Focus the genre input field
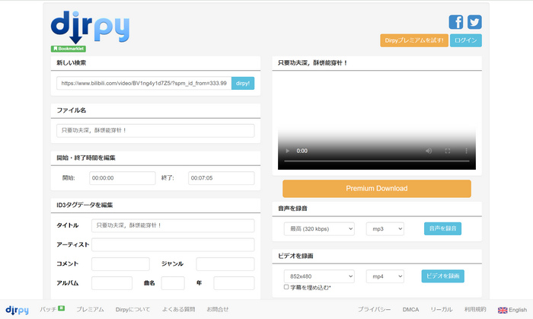 tap(225, 264)
